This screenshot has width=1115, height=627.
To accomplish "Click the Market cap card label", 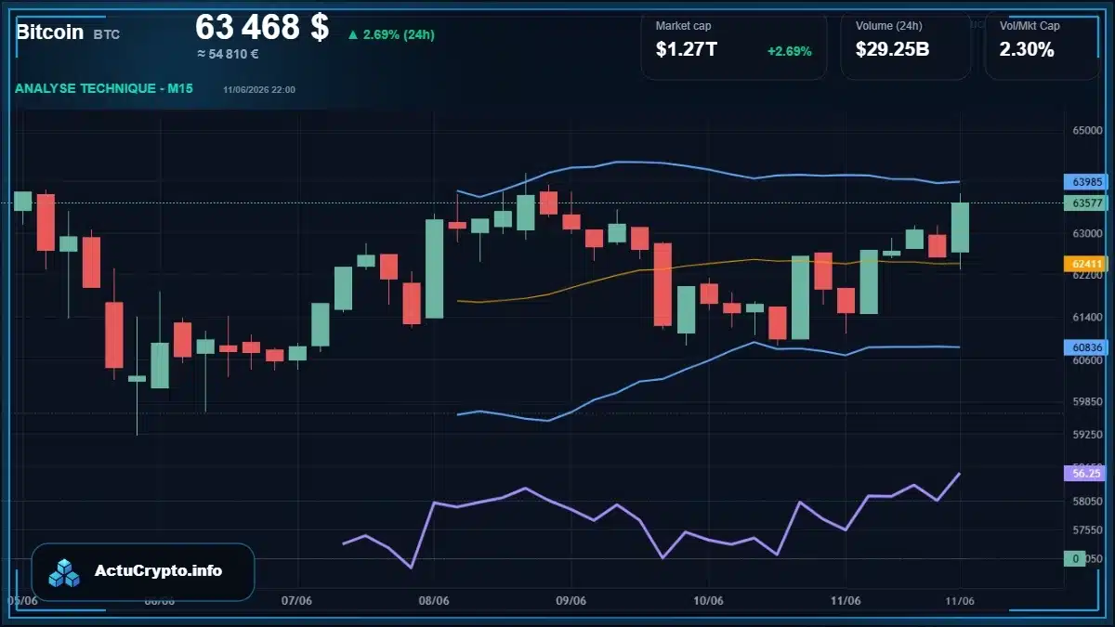I will pyautogui.click(x=684, y=26).
